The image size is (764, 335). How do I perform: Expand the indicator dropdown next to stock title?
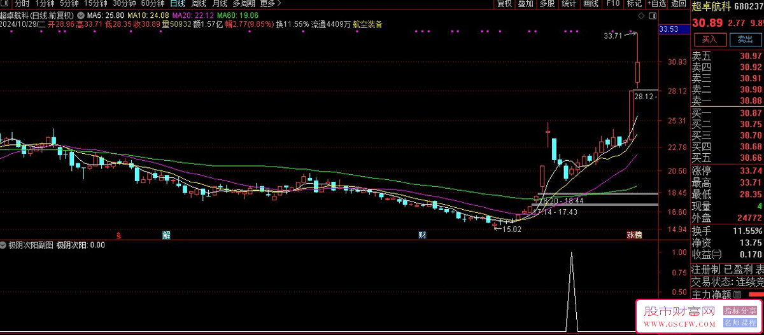[80, 15]
